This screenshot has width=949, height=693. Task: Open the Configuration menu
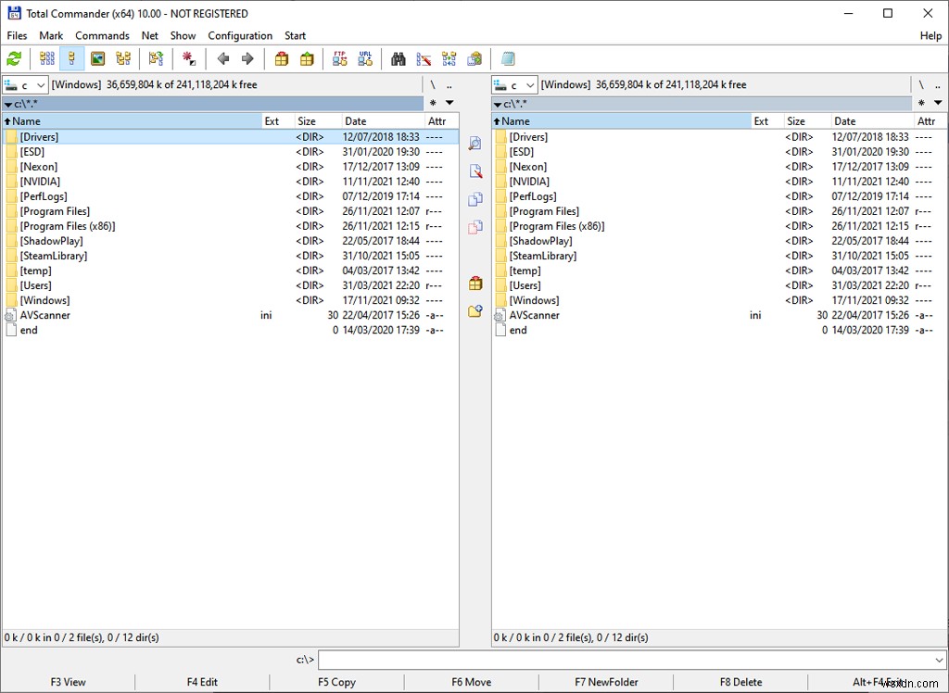point(240,35)
